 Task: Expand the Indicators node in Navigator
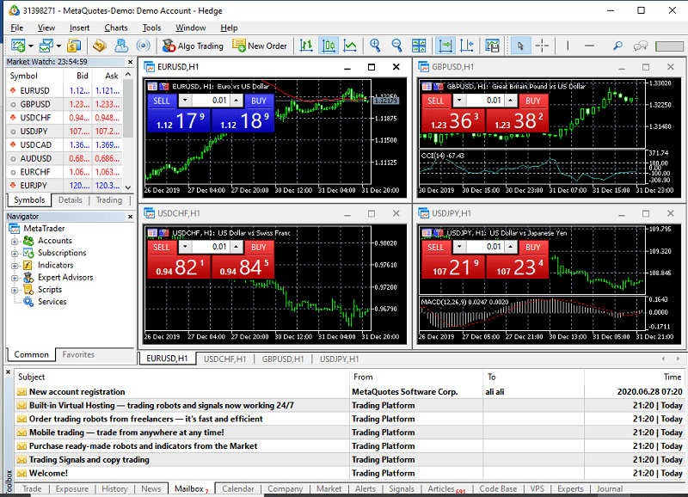coord(15,266)
